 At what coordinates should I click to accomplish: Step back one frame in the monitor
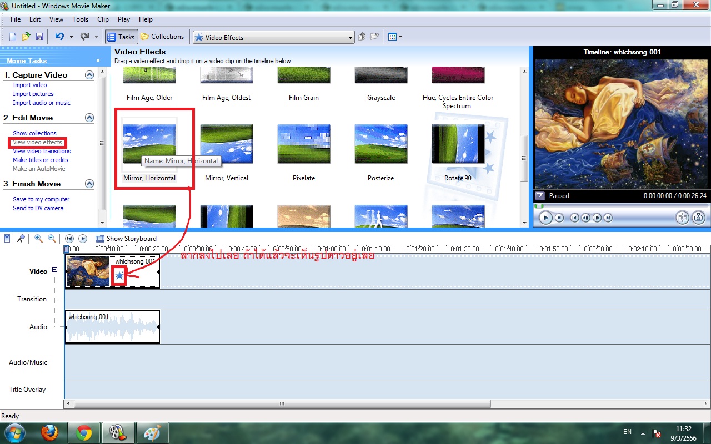click(586, 218)
